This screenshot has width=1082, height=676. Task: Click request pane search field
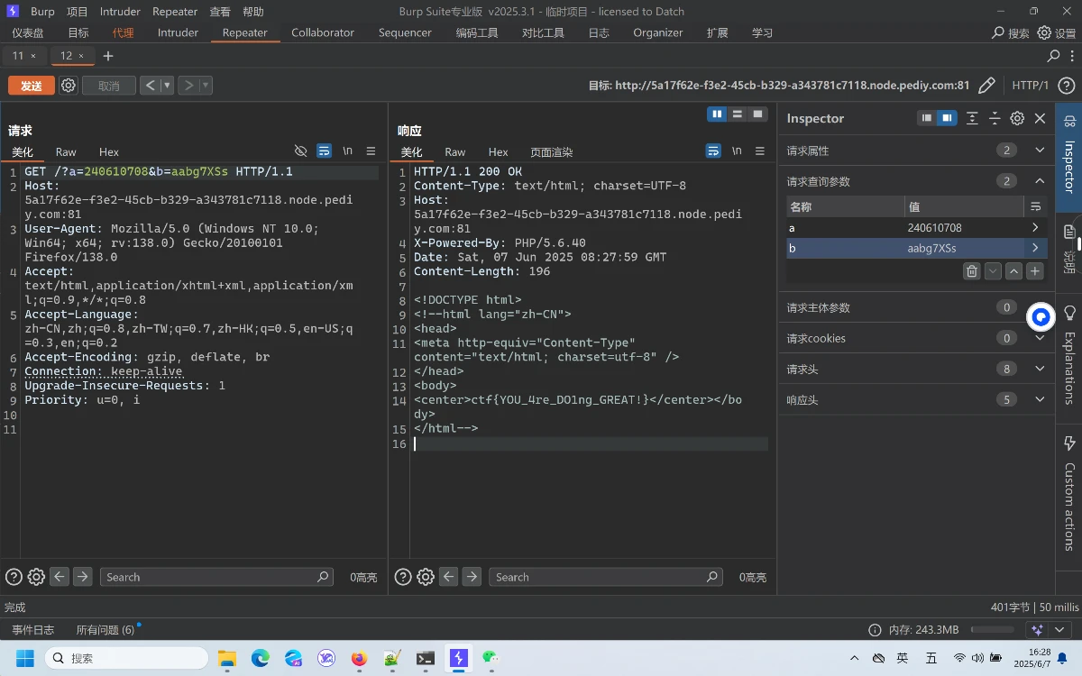(216, 577)
